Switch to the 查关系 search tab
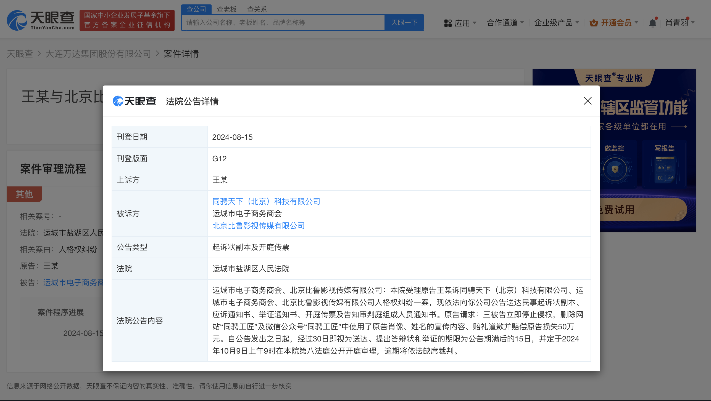The image size is (711, 401). [257, 9]
